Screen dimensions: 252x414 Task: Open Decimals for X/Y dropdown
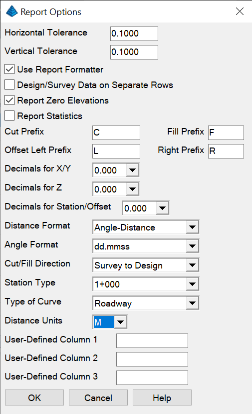(x=132, y=170)
